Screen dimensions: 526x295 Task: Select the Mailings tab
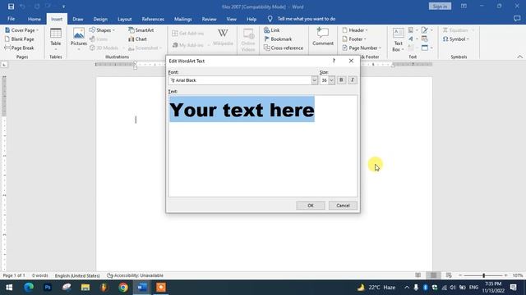(183, 19)
